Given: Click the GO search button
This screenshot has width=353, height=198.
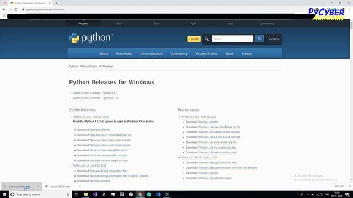Looking at the screenshot, I should pos(259,38).
